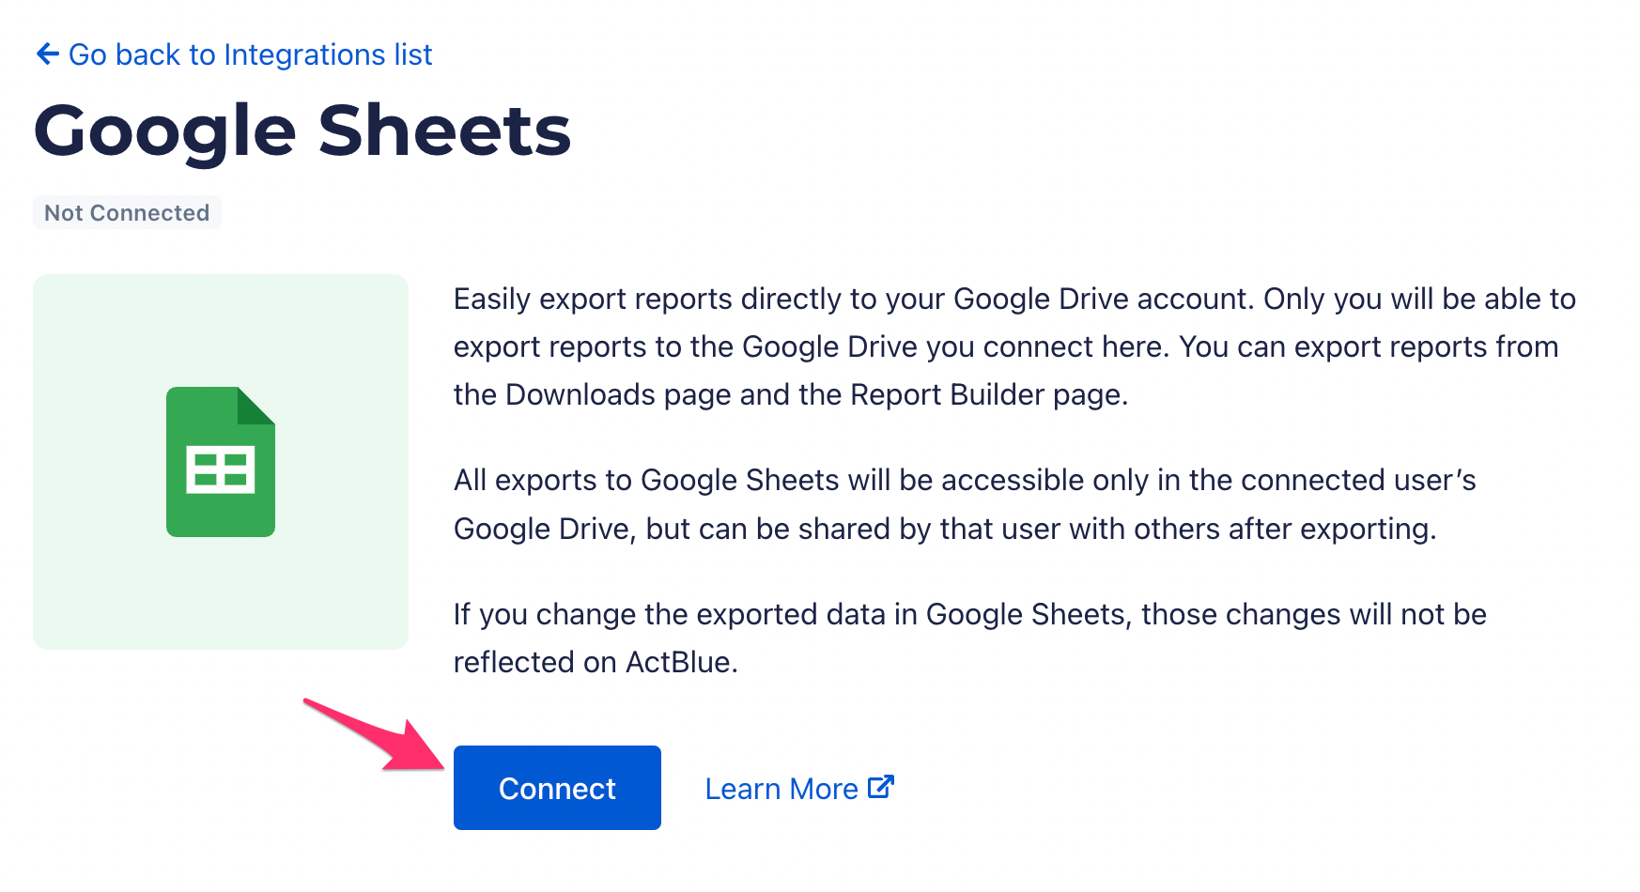Click the left-pointing back arrow icon

47,54
